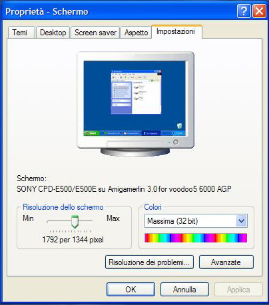Click the green start button in preview
Screen dimensions: 269x305
[x=91, y=133]
